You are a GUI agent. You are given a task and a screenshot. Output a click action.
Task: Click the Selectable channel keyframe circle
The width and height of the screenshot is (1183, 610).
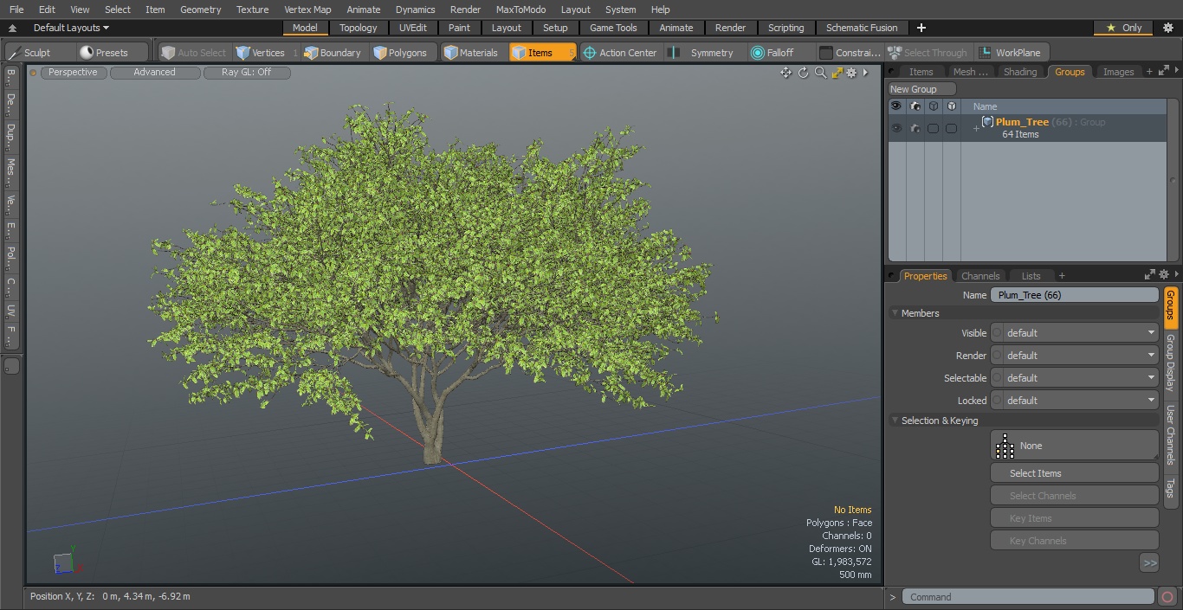pyautogui.click(x=997, y=378)
